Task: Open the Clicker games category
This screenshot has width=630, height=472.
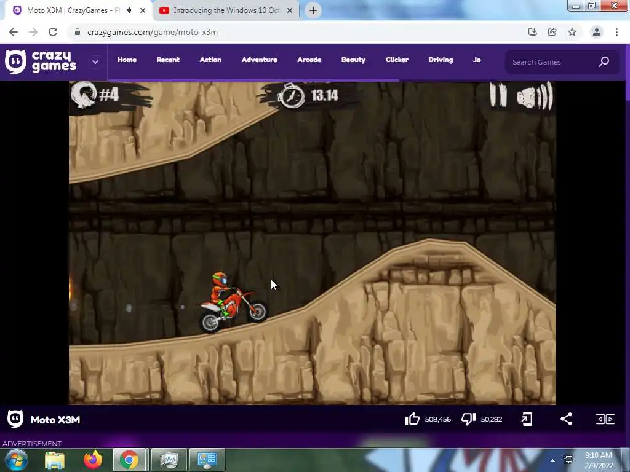Action: point(397,60)
